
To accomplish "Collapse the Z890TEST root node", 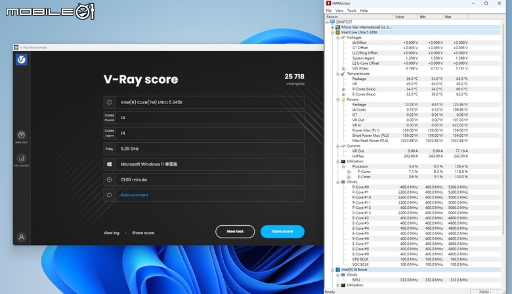I will pyautogui.click(x=327, y=22).
